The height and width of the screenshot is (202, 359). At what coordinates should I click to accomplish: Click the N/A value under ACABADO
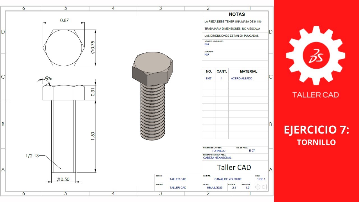pyautogui.click(x=207, y=54)
